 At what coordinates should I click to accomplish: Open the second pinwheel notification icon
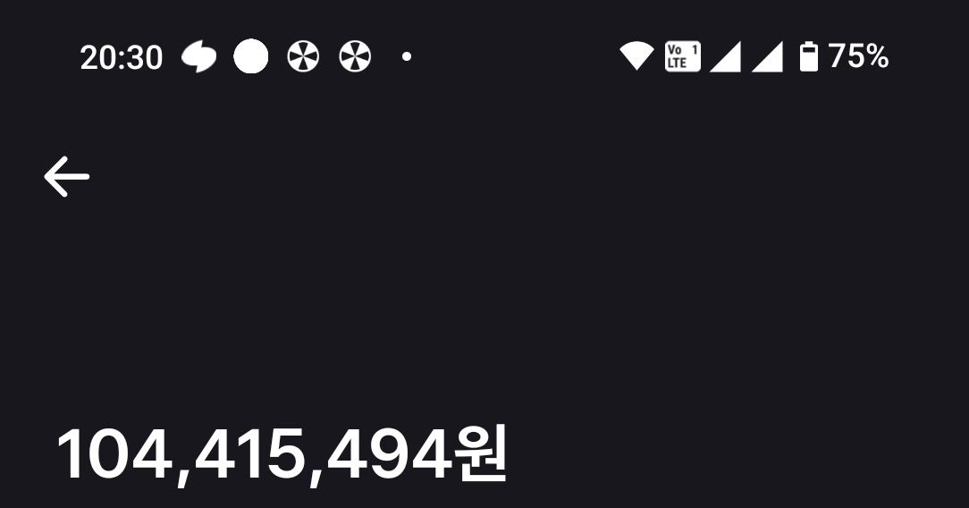tap(356, 57)
